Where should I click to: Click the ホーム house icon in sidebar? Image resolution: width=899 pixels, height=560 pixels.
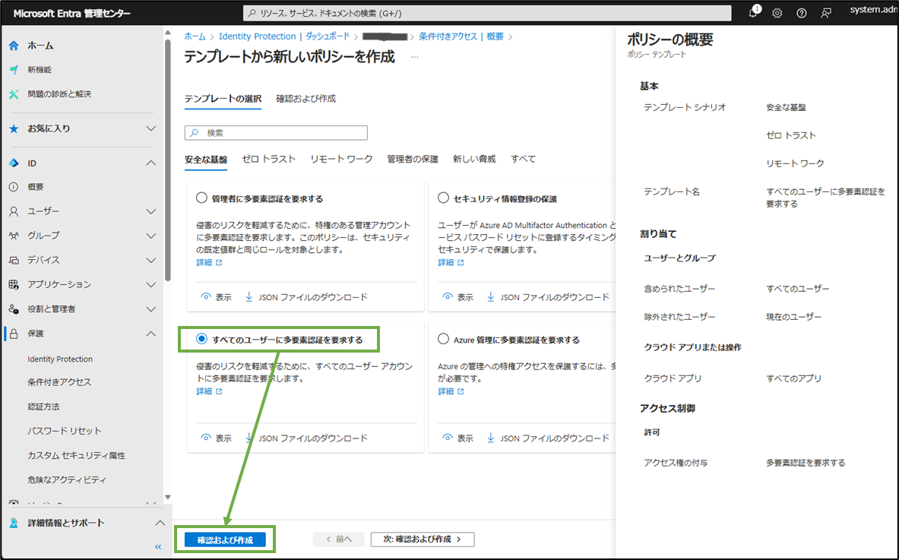tap(14, 46)
